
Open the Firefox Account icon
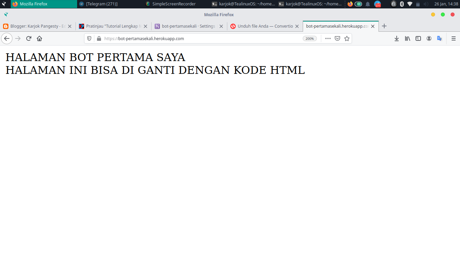click(429, 38)
